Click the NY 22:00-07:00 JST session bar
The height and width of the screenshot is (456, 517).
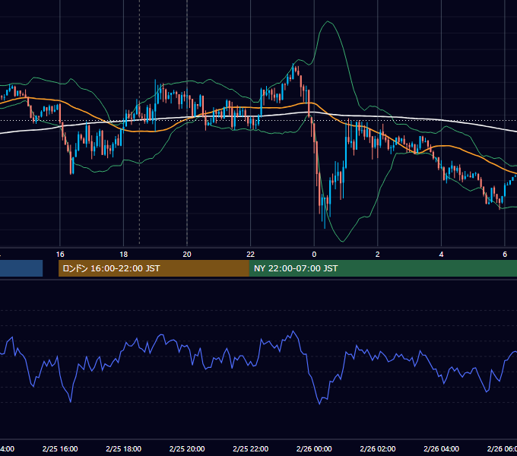pos(382,268)
